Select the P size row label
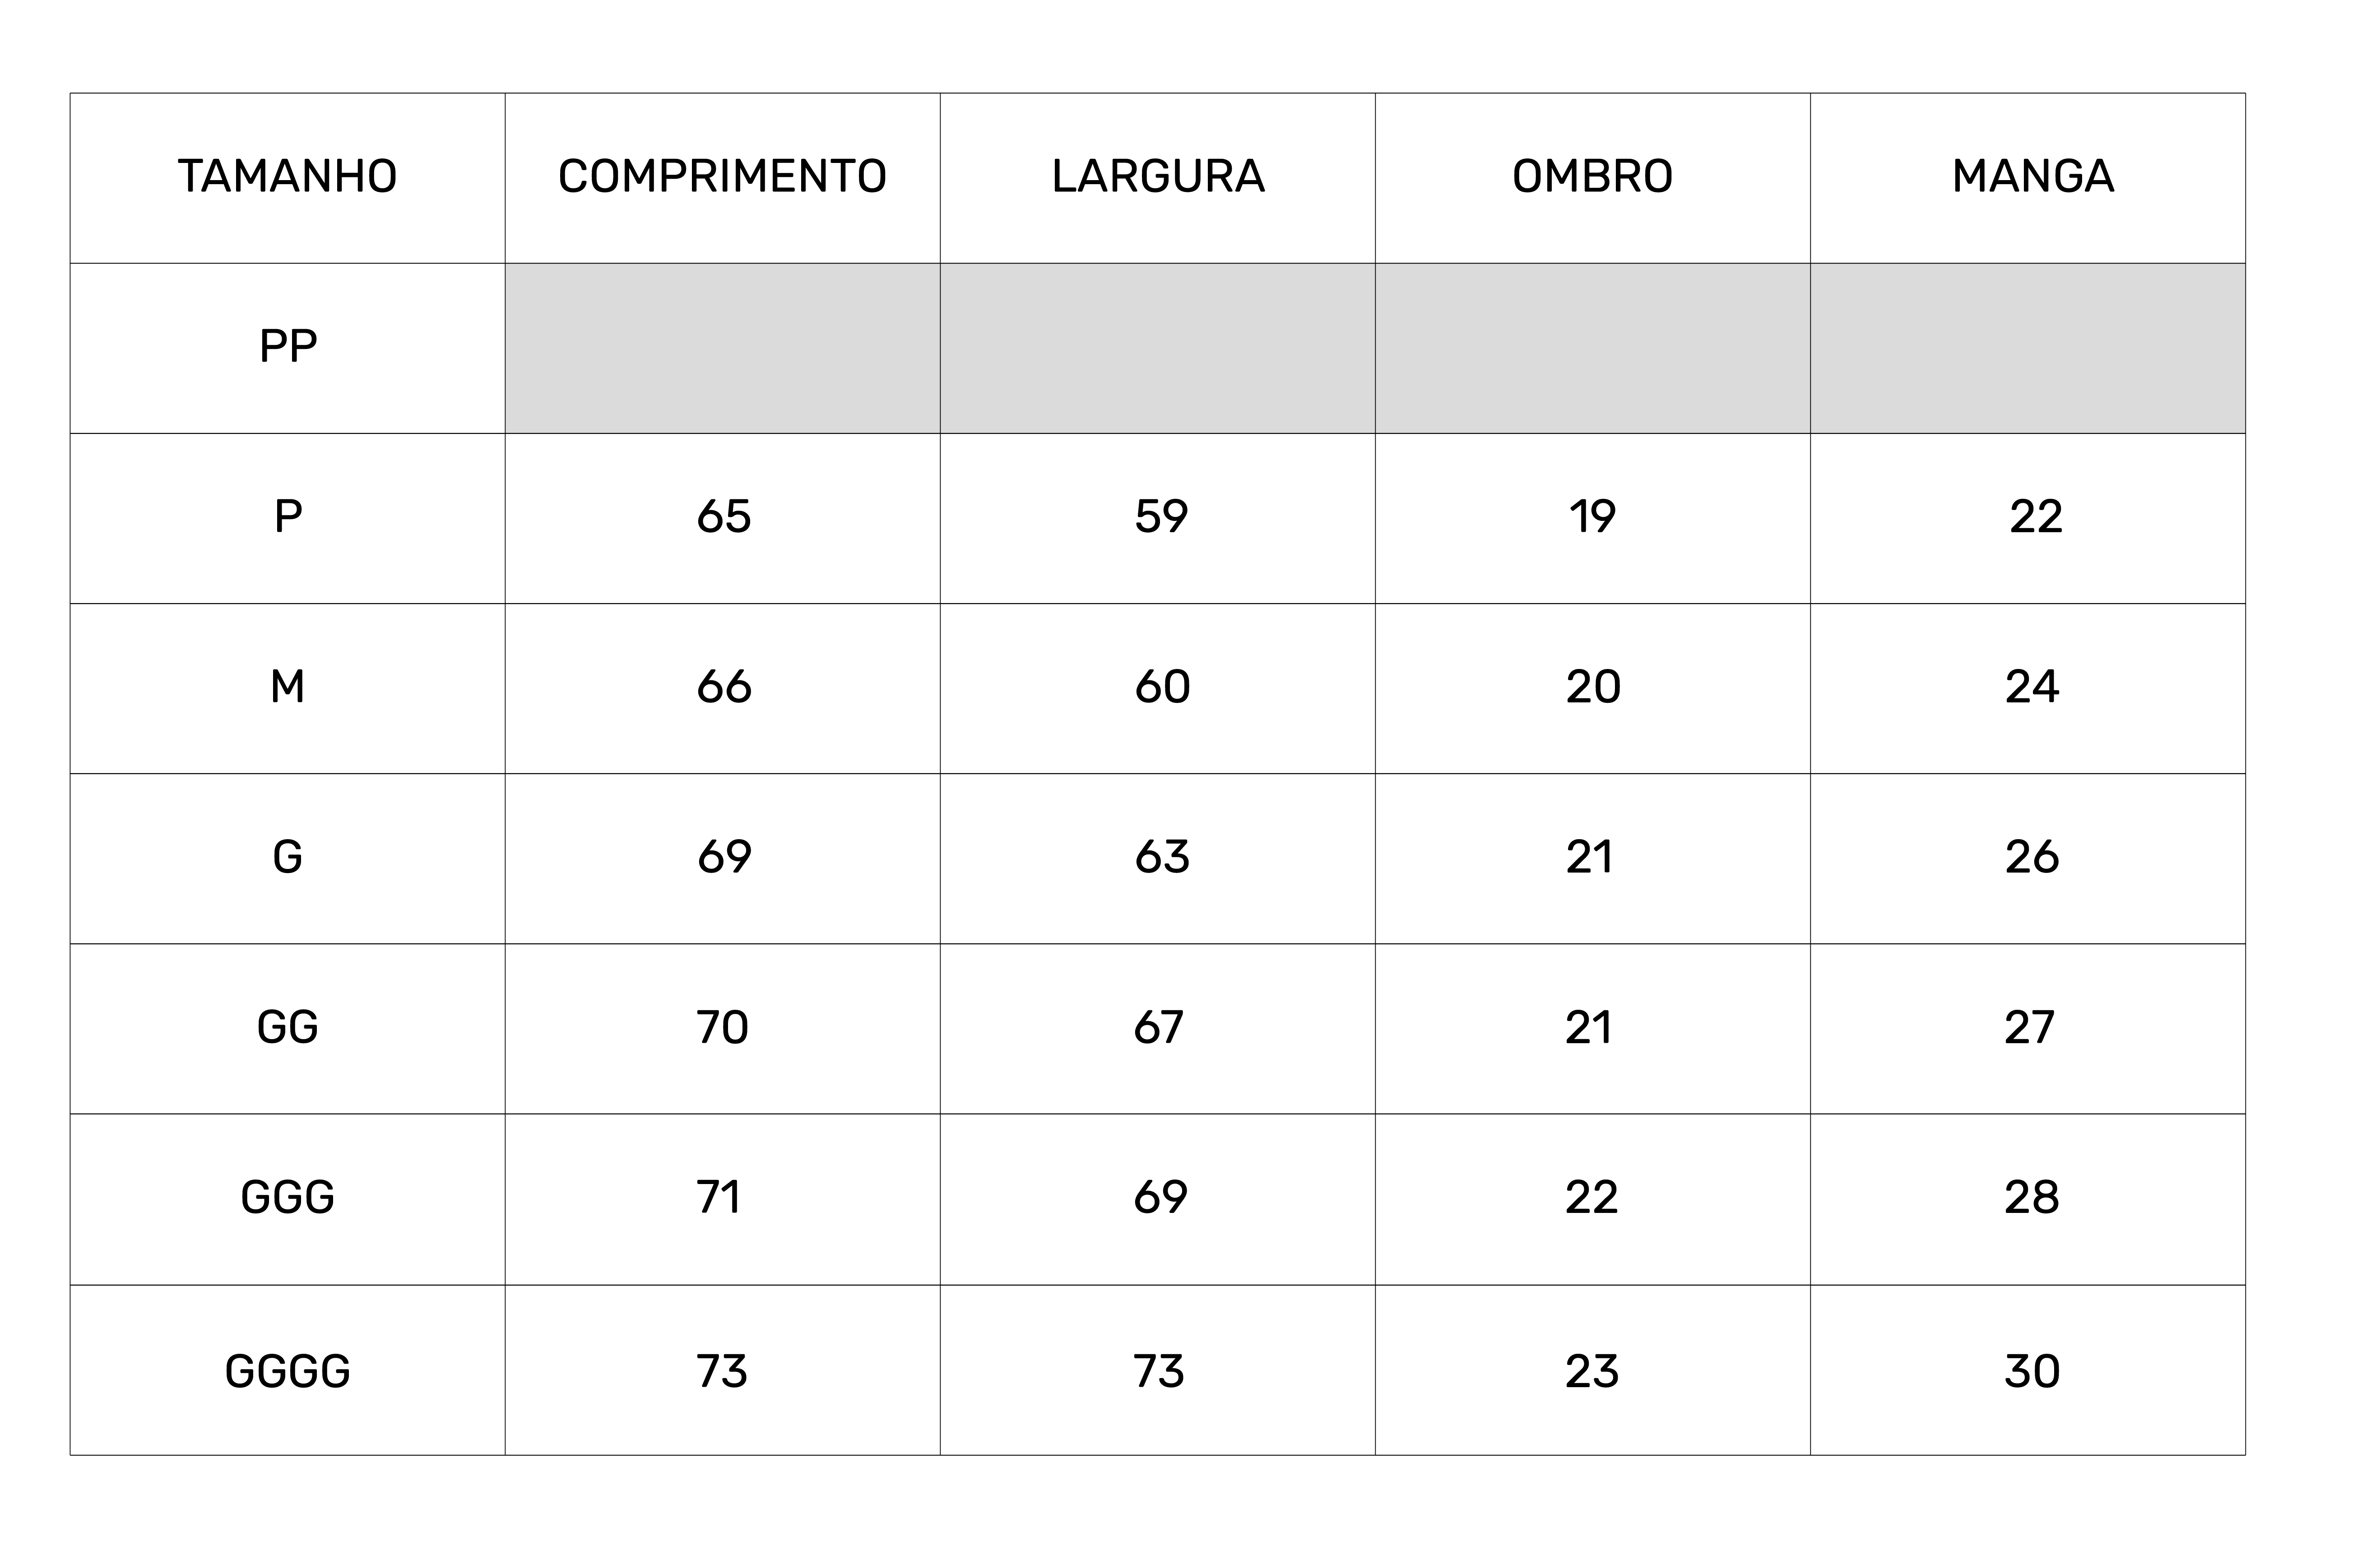2380x1542 pixels. (x=288, y=517)
